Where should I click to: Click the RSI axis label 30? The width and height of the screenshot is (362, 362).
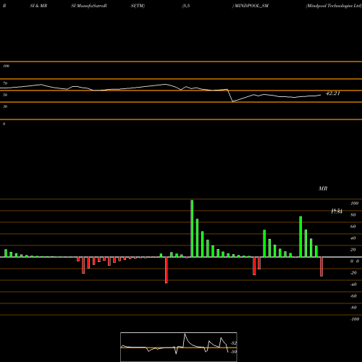coord(5,106)
